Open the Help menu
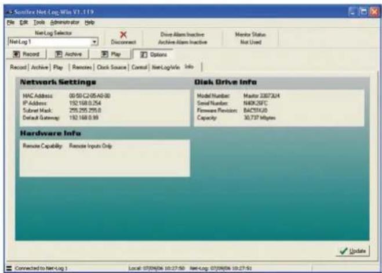Screen dimensions: 382x273 point(89,23)
